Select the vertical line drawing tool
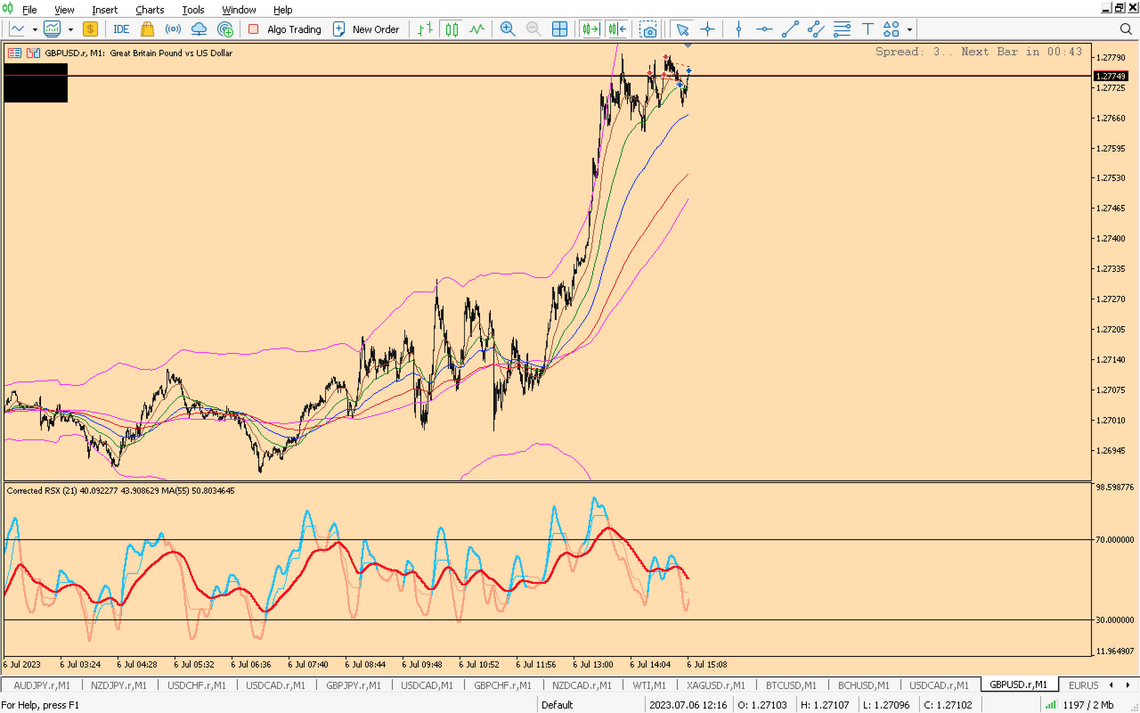The width and height of the screenshot is (1140, 713). point(738,29)
